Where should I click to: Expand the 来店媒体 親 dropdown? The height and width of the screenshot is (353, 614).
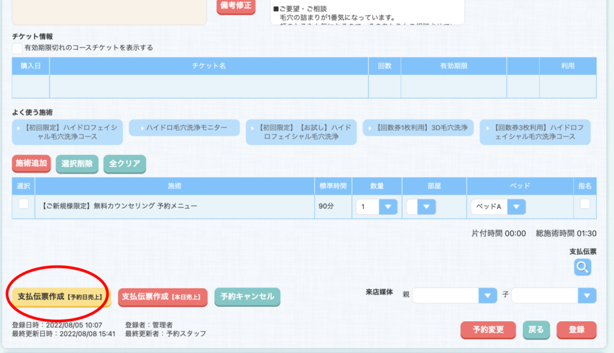point(455,295)
